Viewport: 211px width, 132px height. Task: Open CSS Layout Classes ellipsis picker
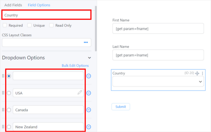point(86,42)
